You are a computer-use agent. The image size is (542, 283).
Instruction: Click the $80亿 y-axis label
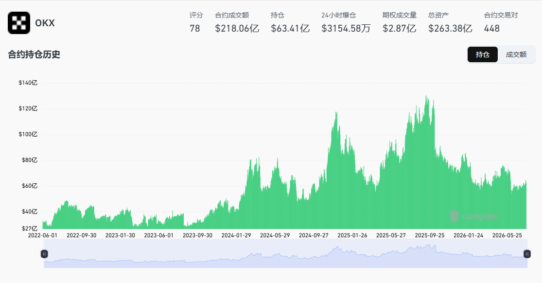(29, 160)
